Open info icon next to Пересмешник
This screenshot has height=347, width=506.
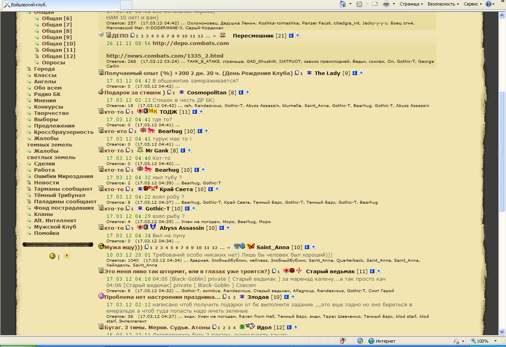[291, 36]
